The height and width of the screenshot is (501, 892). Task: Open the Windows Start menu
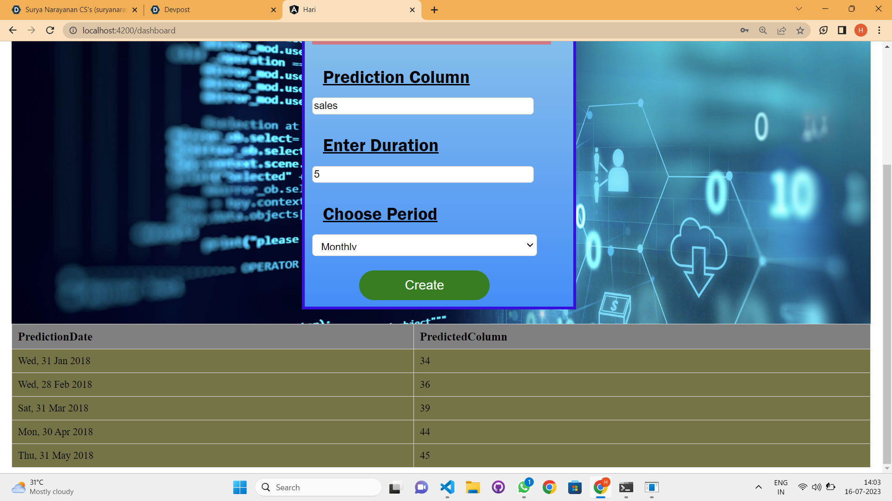point(240,487)
